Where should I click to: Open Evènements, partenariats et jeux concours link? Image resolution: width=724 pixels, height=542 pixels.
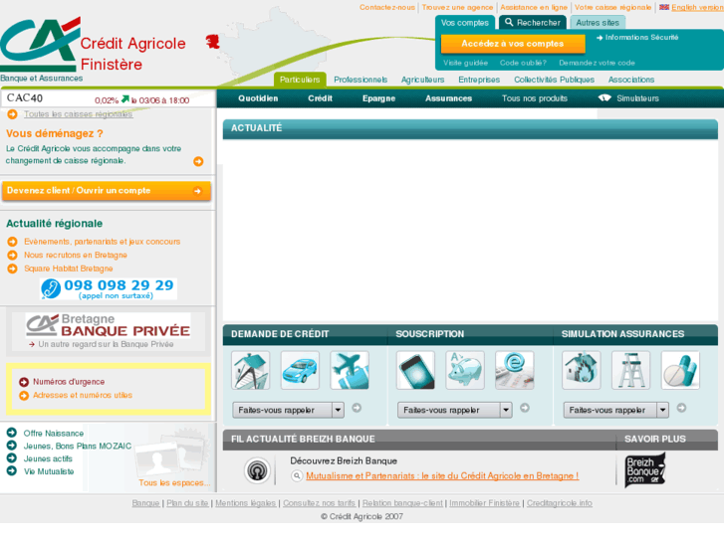(x=102, y=242)
